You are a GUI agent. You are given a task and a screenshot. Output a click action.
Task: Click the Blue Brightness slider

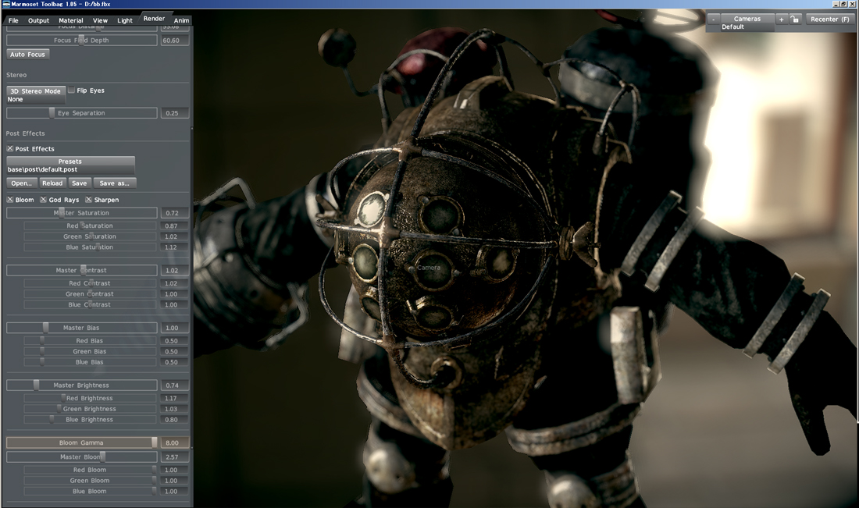90,419
